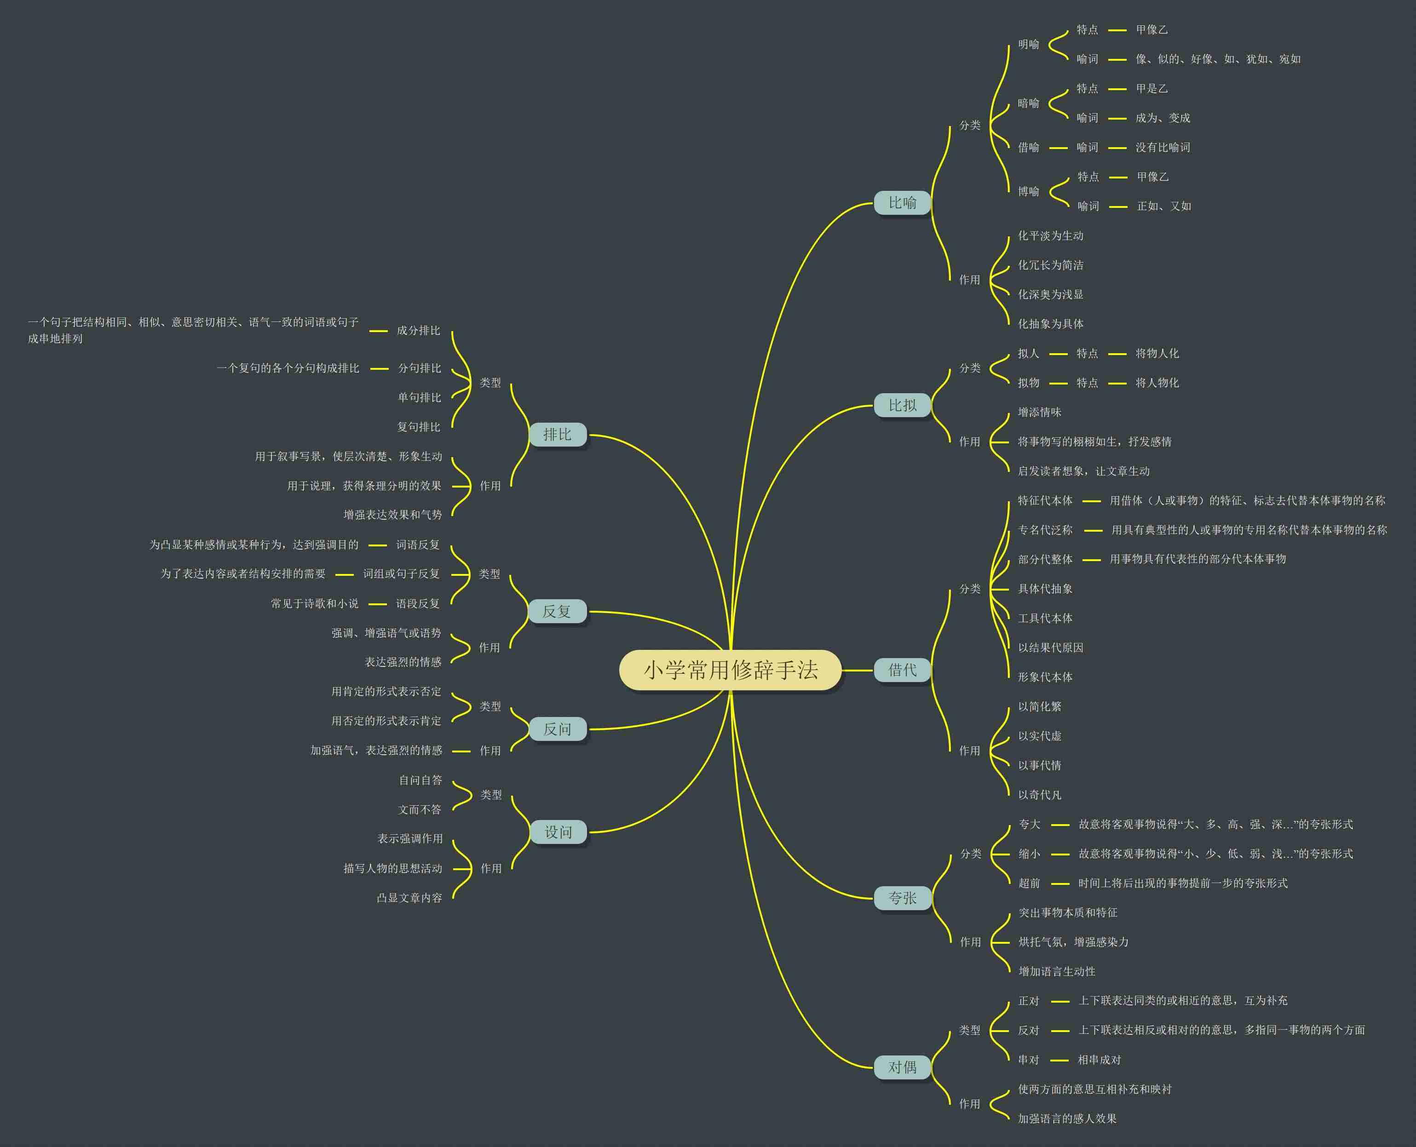Select the 词语反复 node
1416x1147 pixels.
tap(418, 545)
